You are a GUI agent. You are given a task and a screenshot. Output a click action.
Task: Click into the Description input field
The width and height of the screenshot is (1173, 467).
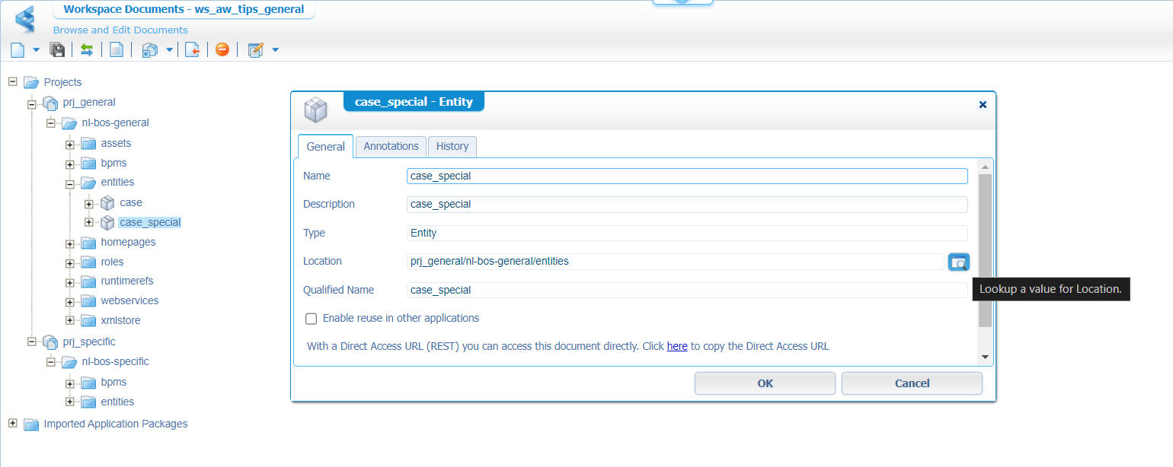pos(686,205)
